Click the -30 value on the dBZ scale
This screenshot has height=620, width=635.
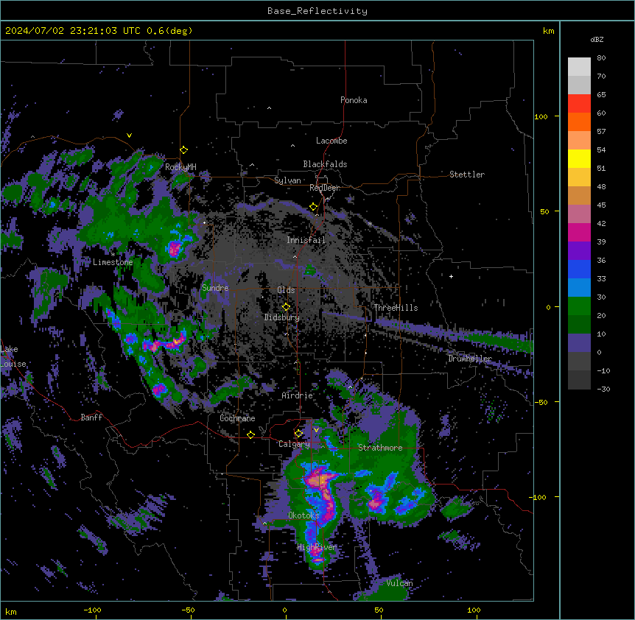(603, 389)
